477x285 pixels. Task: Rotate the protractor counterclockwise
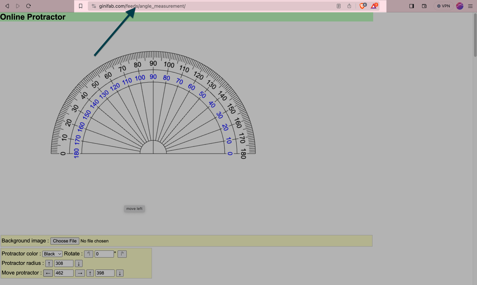89,254
